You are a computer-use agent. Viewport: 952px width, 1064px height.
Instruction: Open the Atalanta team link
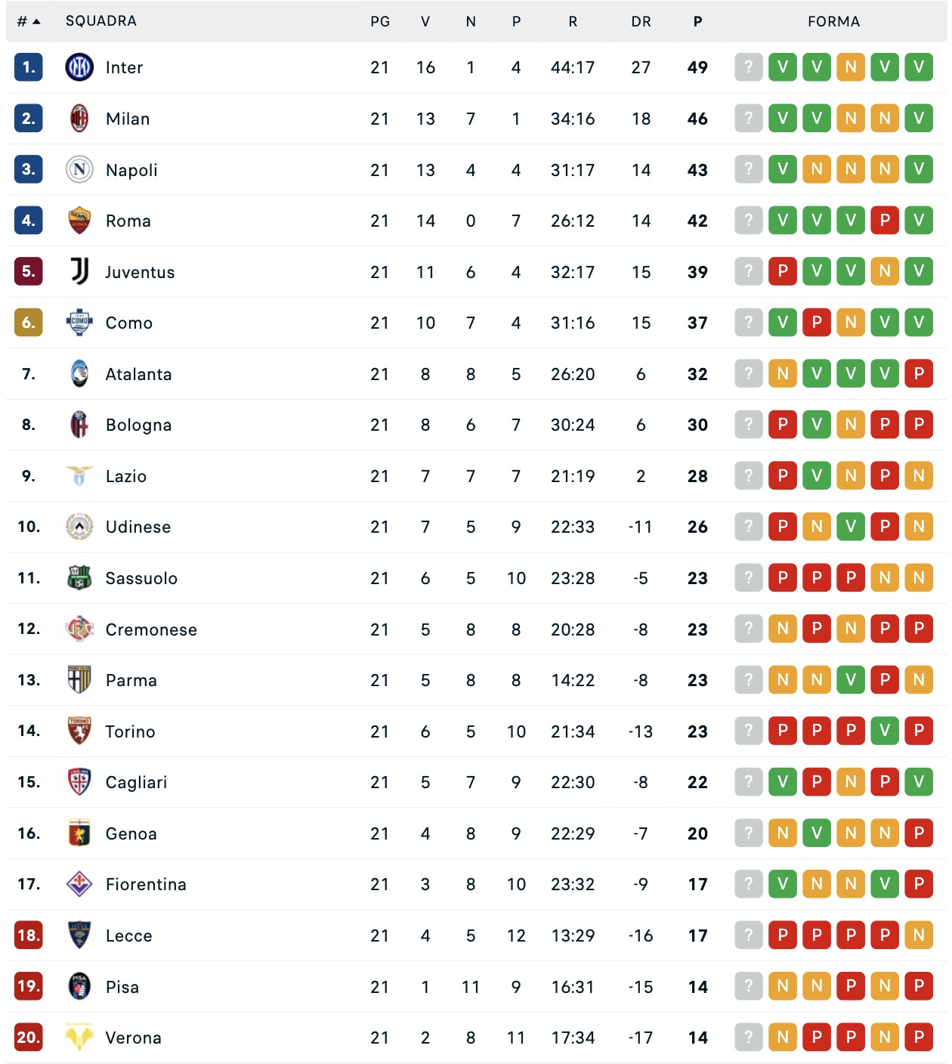[x=138, y=374]
